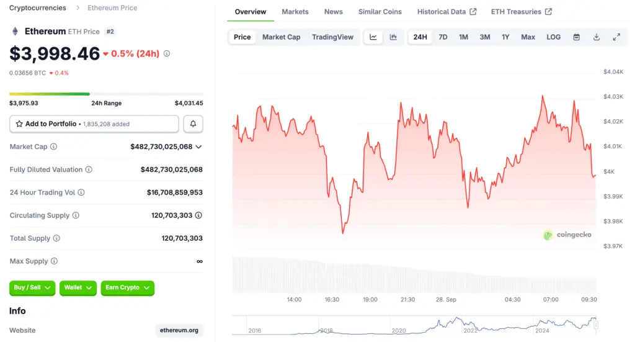Expand the Market Cap value chevron
The width and height of the screenshot is (635, 342).
198,147
